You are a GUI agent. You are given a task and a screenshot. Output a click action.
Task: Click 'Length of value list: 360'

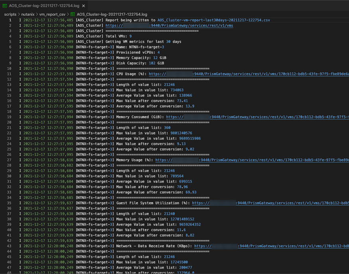click(143, 128)
